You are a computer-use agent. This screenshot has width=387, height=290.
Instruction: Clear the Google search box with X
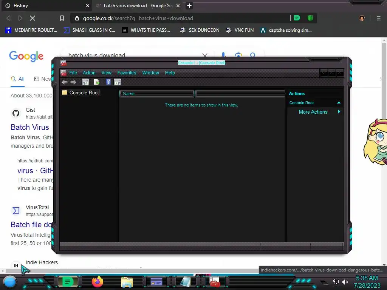pos(205,55)
